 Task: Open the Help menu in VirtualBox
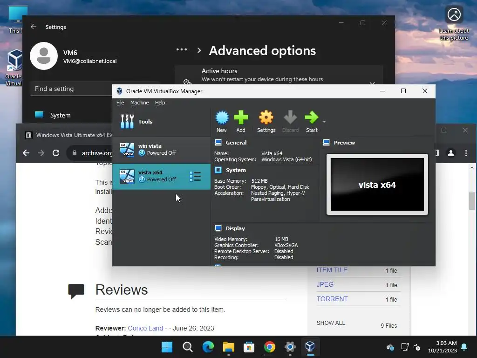pos(160,103)
